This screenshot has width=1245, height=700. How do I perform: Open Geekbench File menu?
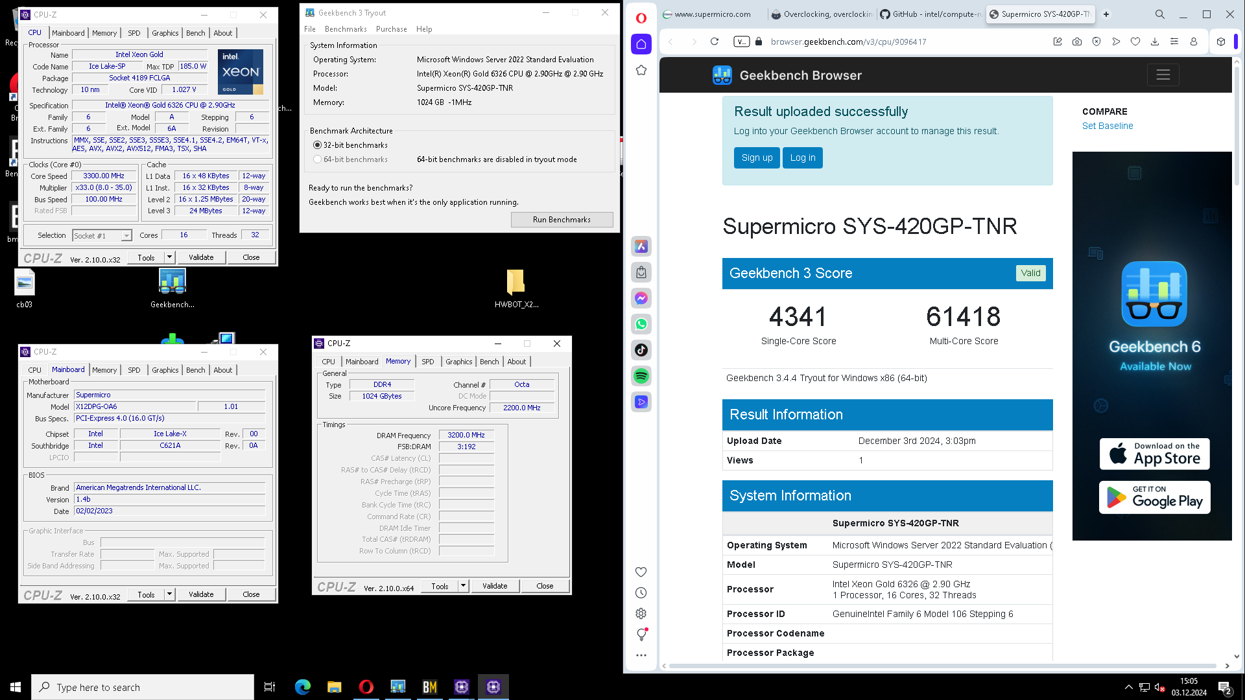[310, 29]
